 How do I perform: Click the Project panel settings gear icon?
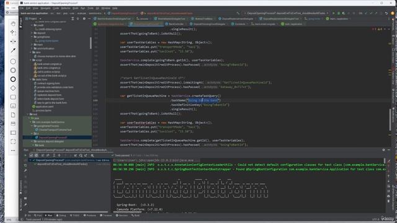[84, 19]
